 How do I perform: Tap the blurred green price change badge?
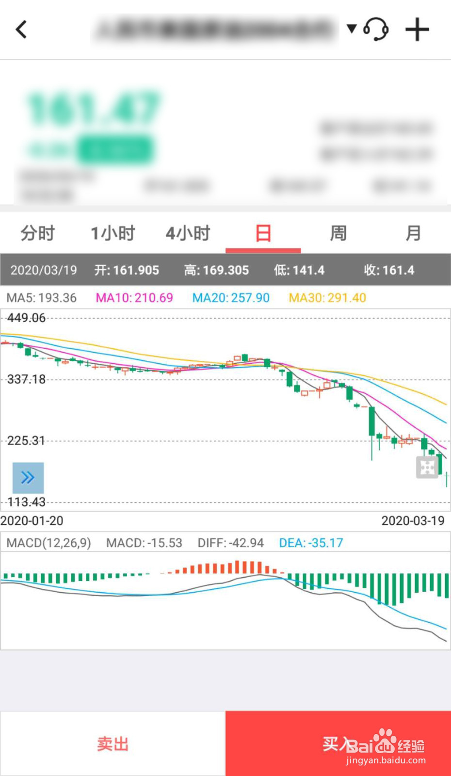click(x=115, y=150)
